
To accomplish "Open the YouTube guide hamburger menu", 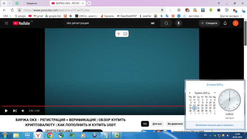I will (6, 23).
